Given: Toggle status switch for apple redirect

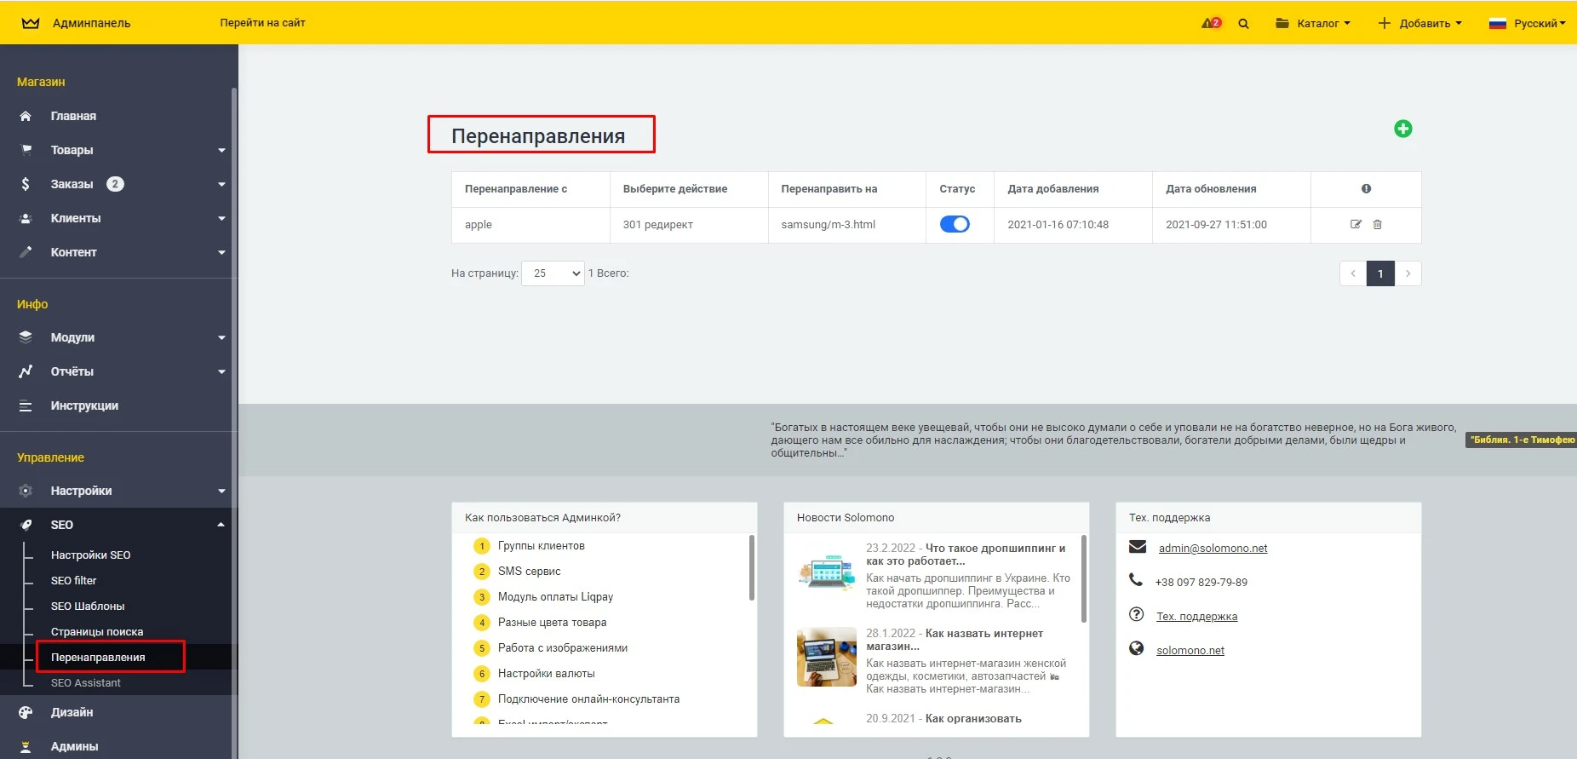Looking at the screenshot, I should tap(955, 224).
